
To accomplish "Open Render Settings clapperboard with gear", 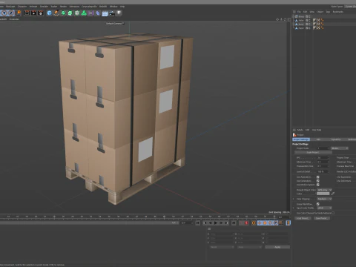I will pos(41,13).
